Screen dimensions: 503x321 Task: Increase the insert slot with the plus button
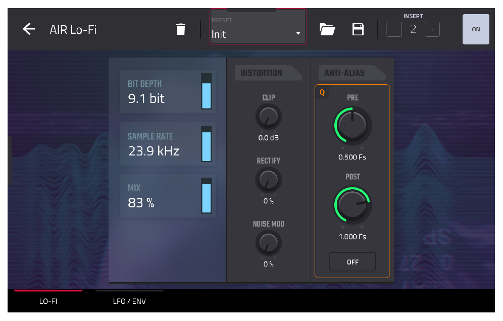(432, 29)
